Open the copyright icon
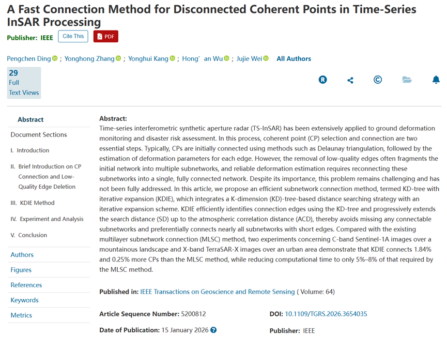 pos(378,80)
